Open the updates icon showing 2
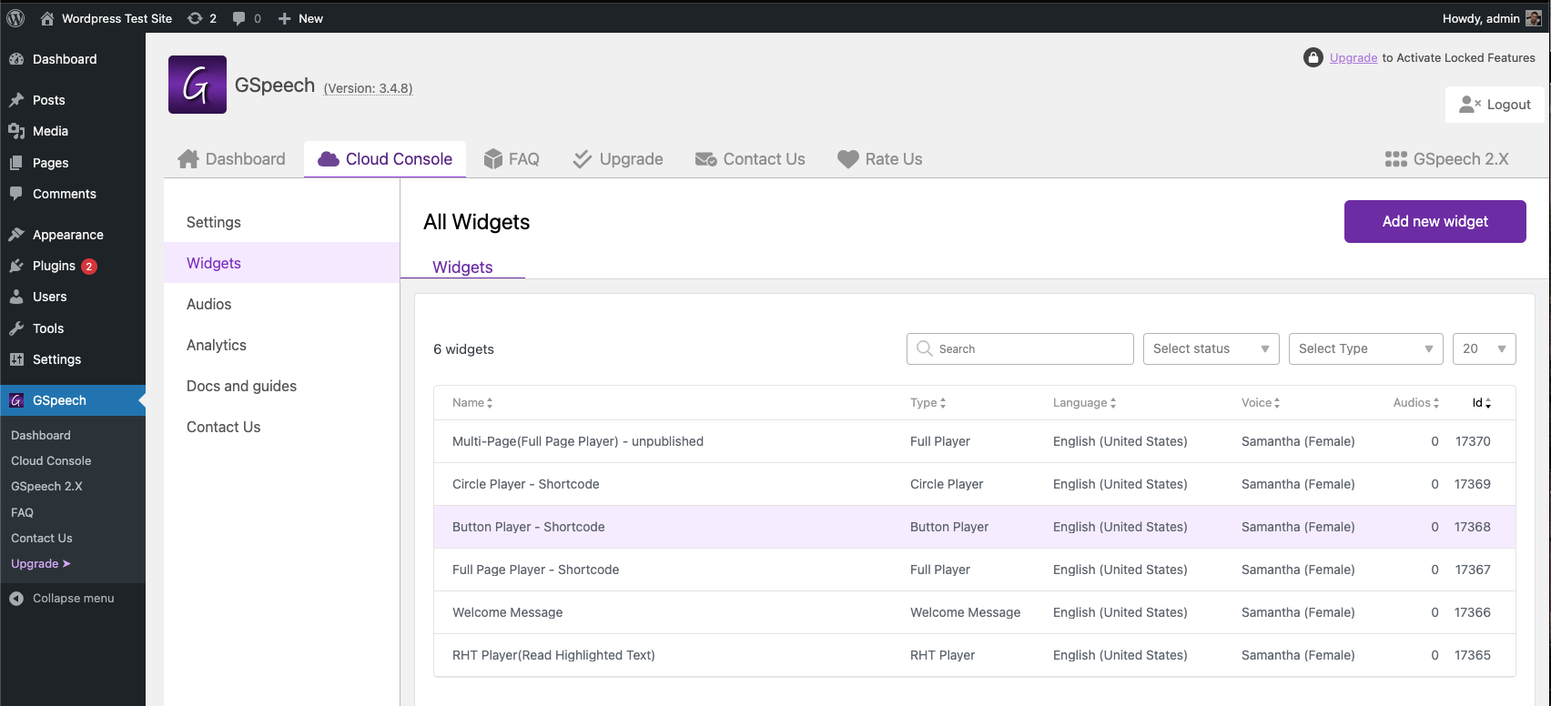Screen dimensions: 1551x706 pyautogui.click(x=201, y=18)
